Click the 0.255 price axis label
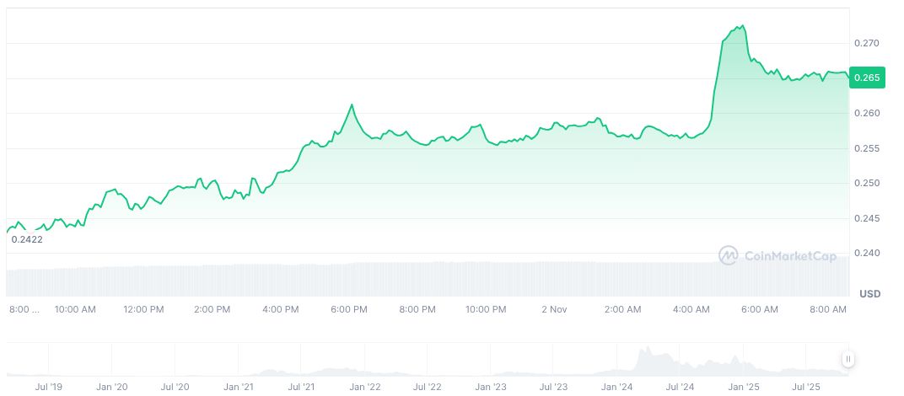Screen dimensions: 904x396 pyautogui.click(x=869, y=148)
